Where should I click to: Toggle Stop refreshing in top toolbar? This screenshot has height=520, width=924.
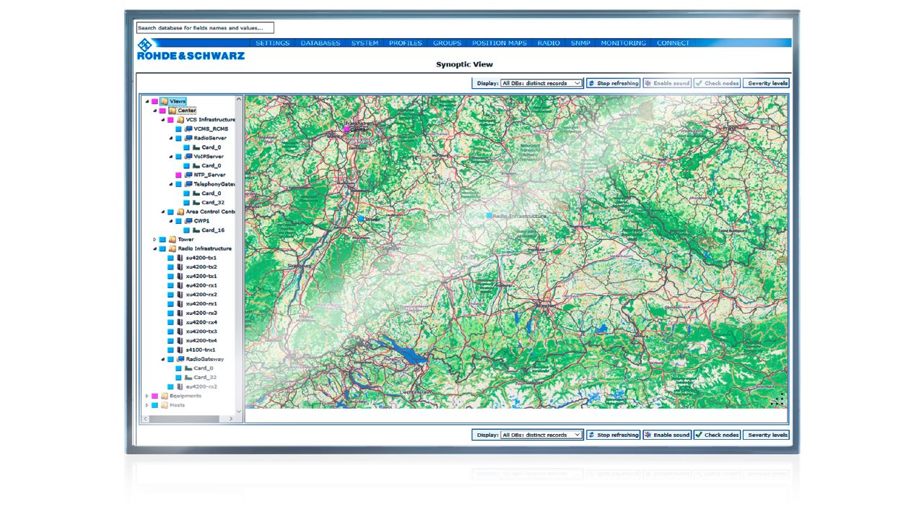click(x=613, y=83)
